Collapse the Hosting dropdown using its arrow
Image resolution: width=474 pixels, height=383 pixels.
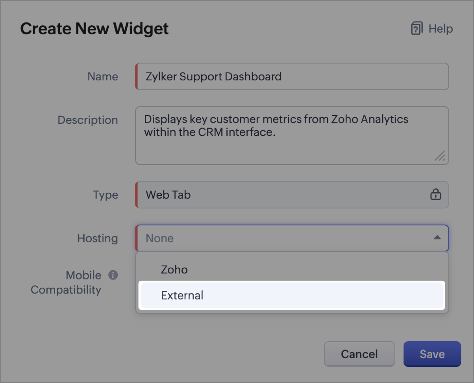pos(437,238)
